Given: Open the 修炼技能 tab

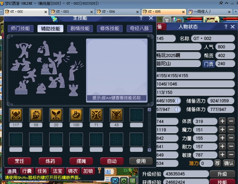Looking at the screenshot, I should [110, 29].
